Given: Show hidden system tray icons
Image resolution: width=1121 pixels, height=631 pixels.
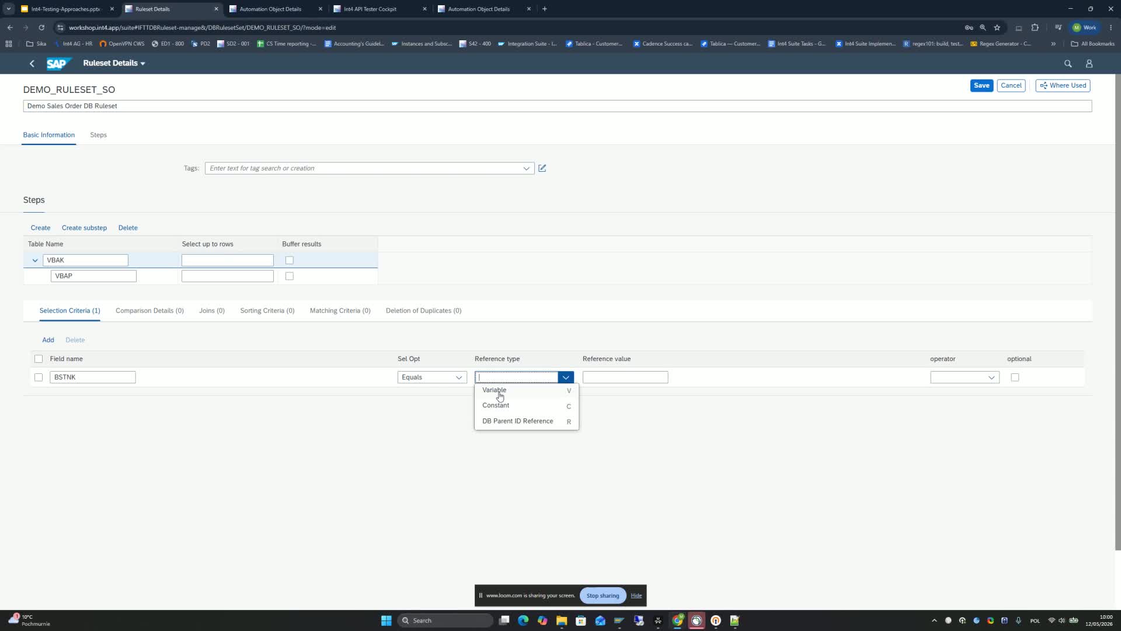Looking at the screenshot, I should [934, 620].
